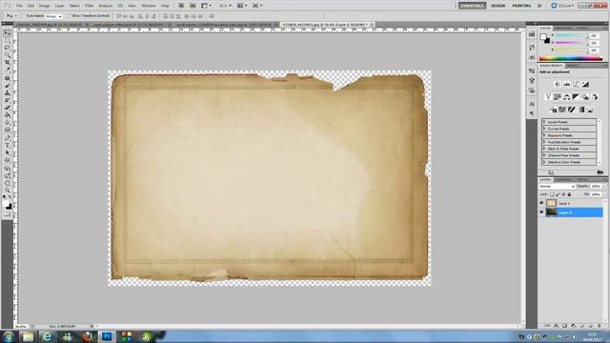Toggle lock all in Layers panel
Viewport: 610px width, 343px height.
click(570, 194)
